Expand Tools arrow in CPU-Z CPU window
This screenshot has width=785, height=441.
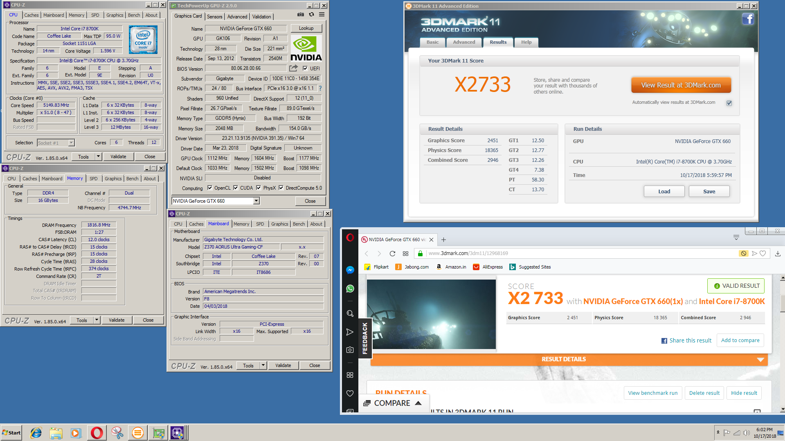pyautogui.click(x=98, y=157)
